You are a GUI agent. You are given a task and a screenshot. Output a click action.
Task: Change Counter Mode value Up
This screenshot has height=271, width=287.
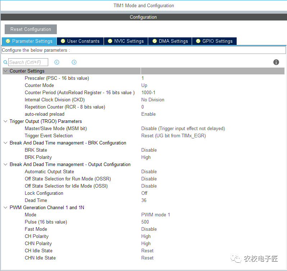(144, 86)
